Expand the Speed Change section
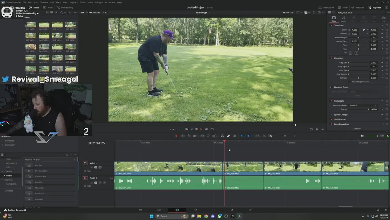 340,115
